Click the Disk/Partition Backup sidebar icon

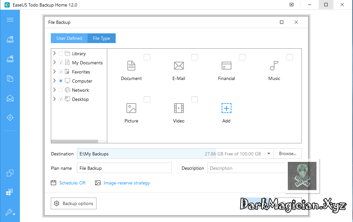point(10,40)
